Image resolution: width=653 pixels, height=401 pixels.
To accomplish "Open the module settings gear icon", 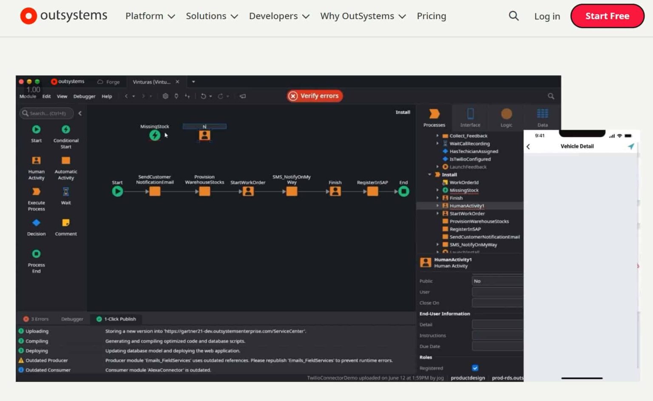I will 165,96.
